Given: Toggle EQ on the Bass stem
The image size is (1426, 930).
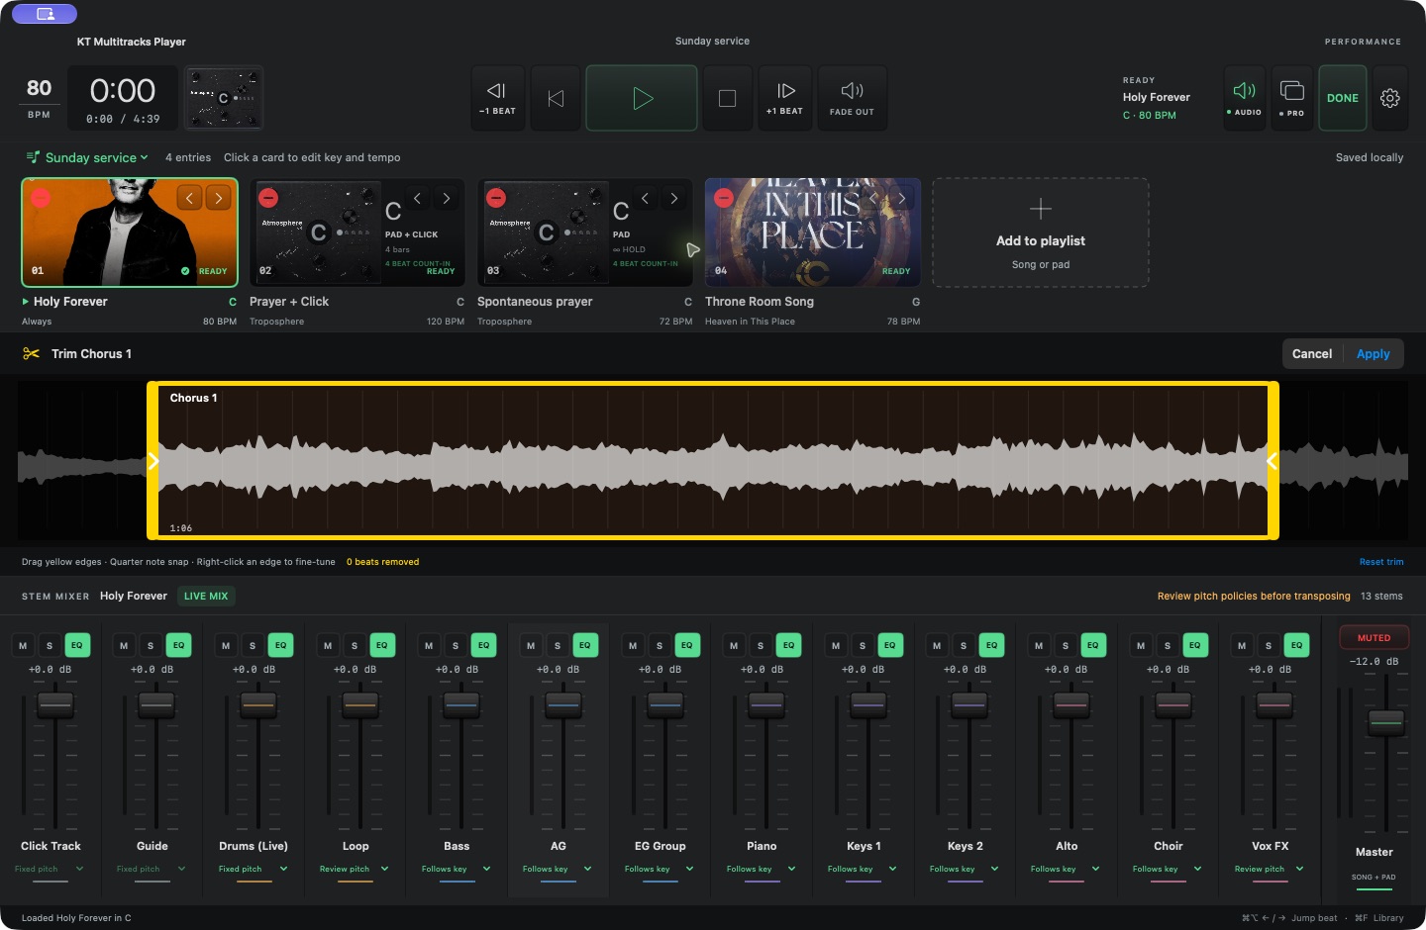Looking at the screenshot, I should [483, 645].
